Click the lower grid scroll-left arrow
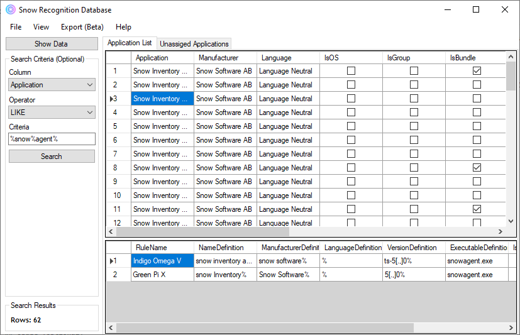The height and width of the screenshot is (335, 520). point(111,327)
